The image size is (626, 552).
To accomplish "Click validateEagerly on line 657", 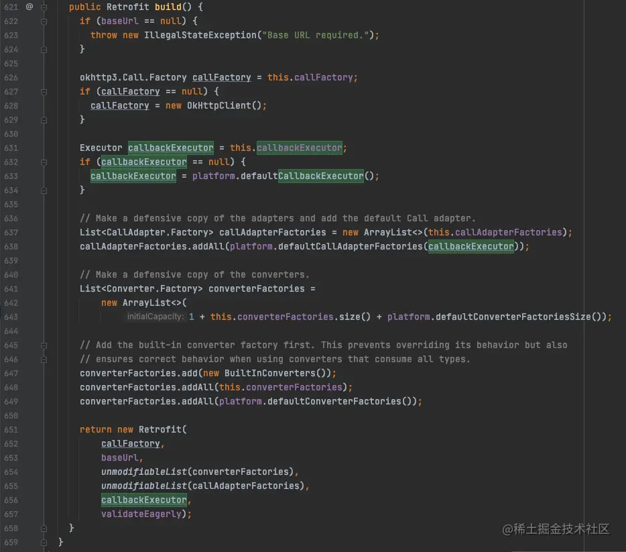I will (x=141, y=514).
